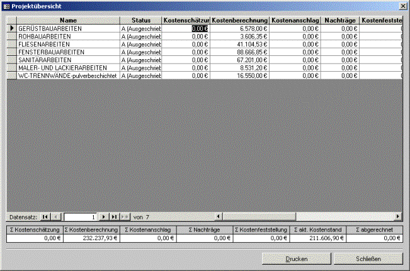
Task: Click the Schließen button
Action: tap(368, 258)
